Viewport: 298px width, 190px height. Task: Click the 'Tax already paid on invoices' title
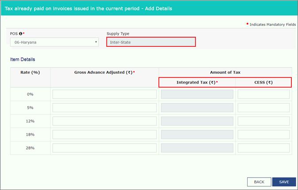88,8
